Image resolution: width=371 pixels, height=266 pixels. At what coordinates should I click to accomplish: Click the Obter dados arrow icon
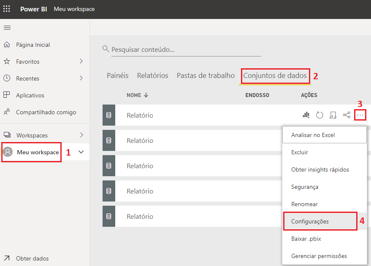coord(7,258)
